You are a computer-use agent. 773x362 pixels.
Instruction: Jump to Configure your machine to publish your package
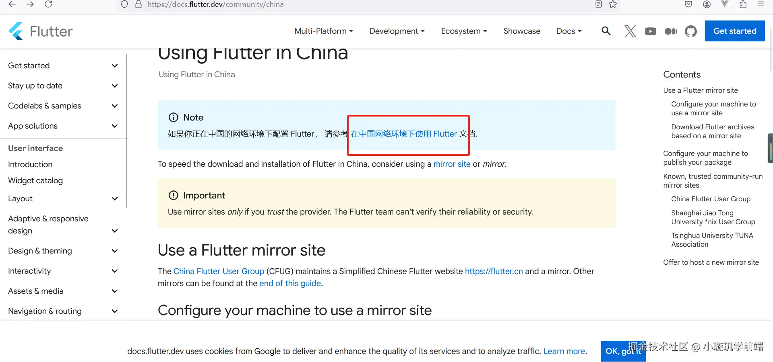tap(705, 158)
